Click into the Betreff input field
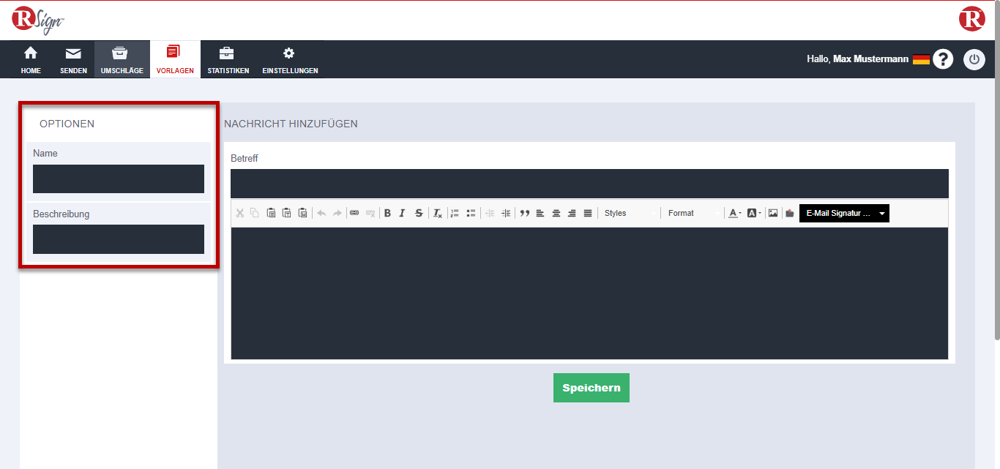The height and width of the screenshot is (469, 1000). tap(589, 184)
